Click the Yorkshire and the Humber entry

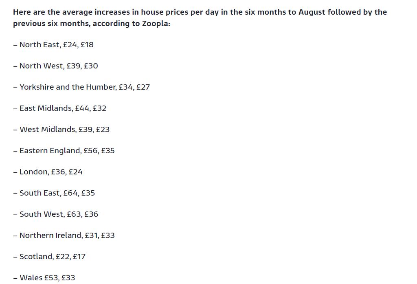[x=81, y=87]
